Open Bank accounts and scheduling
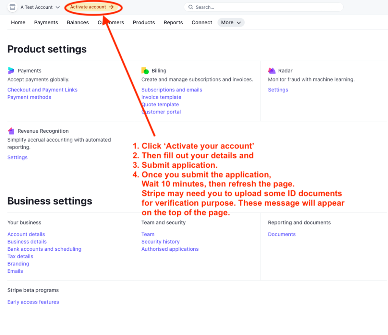The height and width of the screenshot is (335, 388). [x=44, y=249]
